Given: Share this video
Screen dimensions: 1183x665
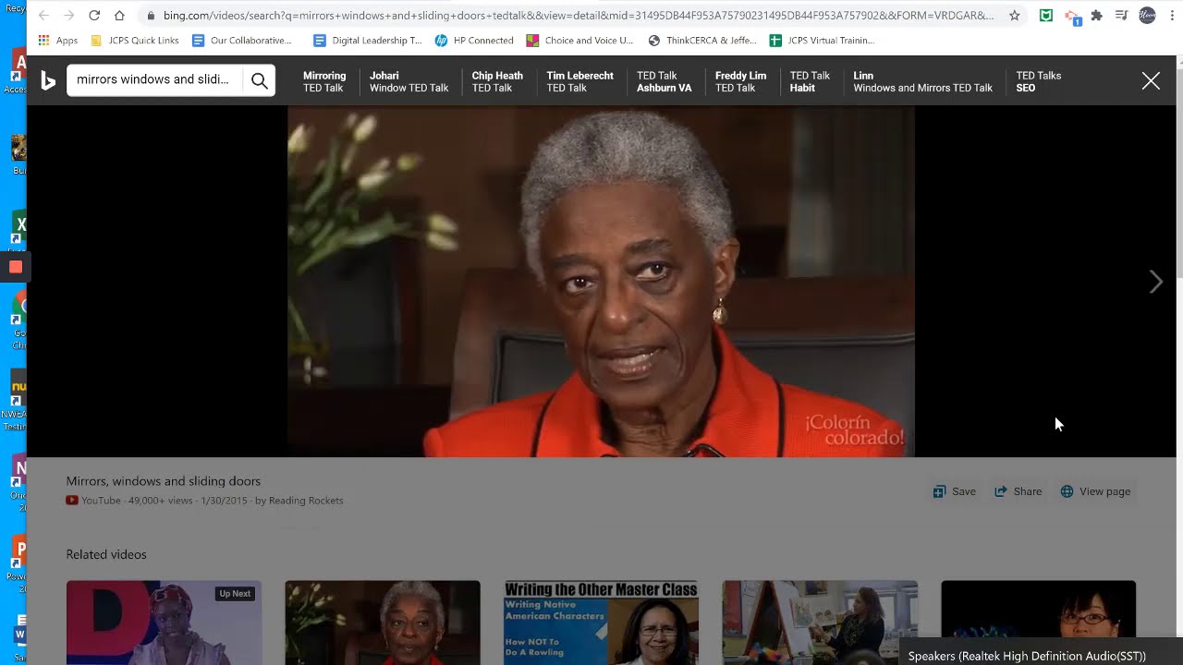Looking at the screenshot, I should click(x=1018, y=491).
